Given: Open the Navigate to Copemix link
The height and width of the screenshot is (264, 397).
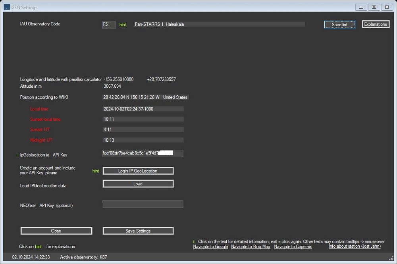Looking at the screenshot, I should pyautogui.click(x=293, y=247).
